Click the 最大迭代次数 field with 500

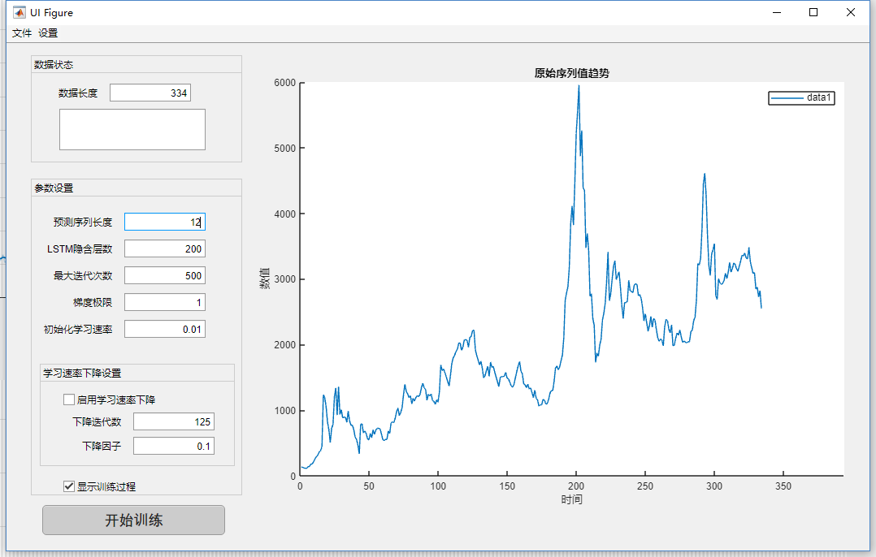tap(165, 275)
